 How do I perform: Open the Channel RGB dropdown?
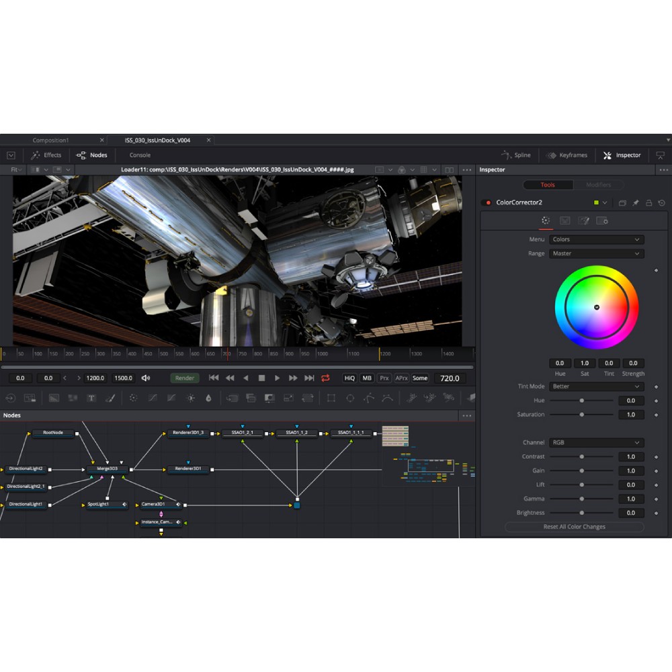pos(596,442)
